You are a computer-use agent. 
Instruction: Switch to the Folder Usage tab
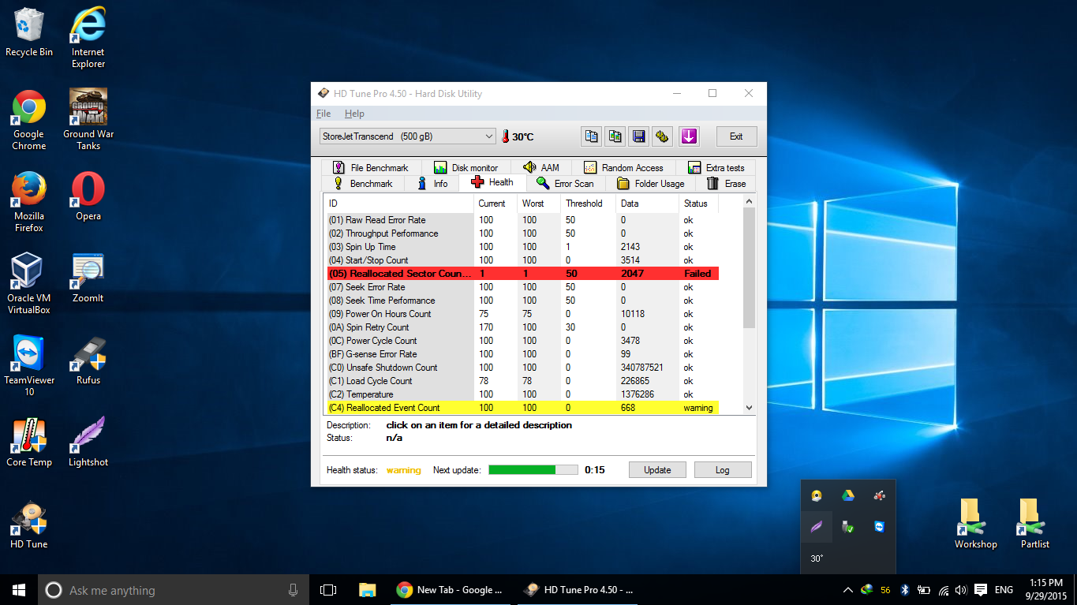(x=651, y=184)
